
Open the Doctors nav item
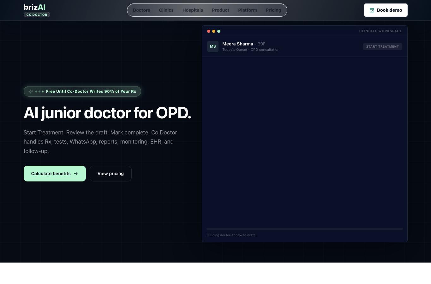[141, 10]
